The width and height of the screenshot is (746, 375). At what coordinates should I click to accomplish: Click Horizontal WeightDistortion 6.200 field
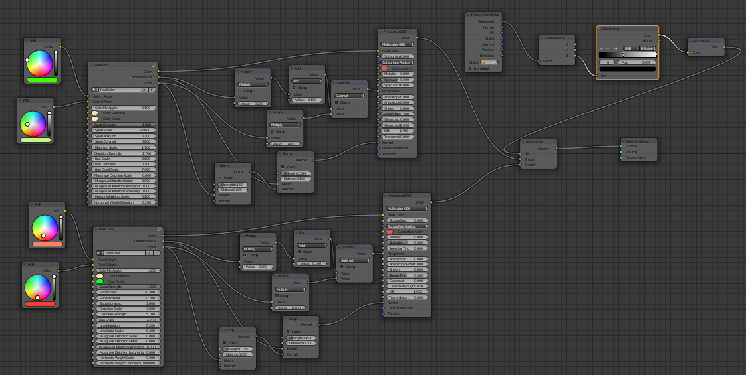click(124, 202)
